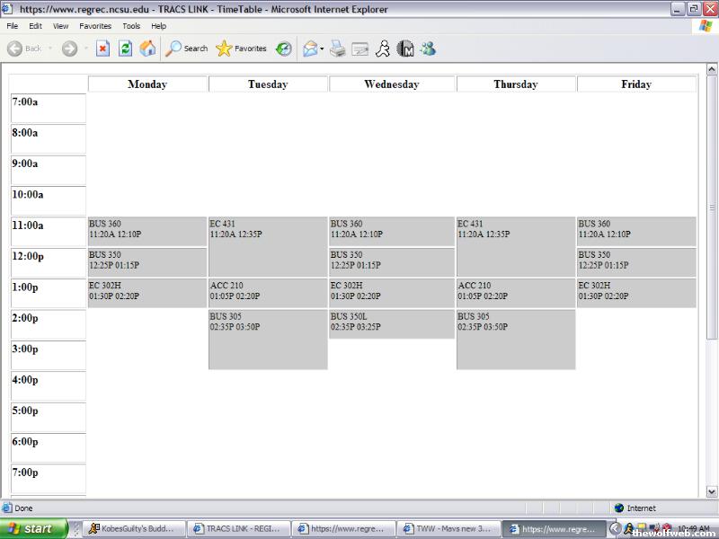Viewport: 719px width, 539px height.
Task: Switch to TWW - Mavs taskbar window
Action: point(447,529)
